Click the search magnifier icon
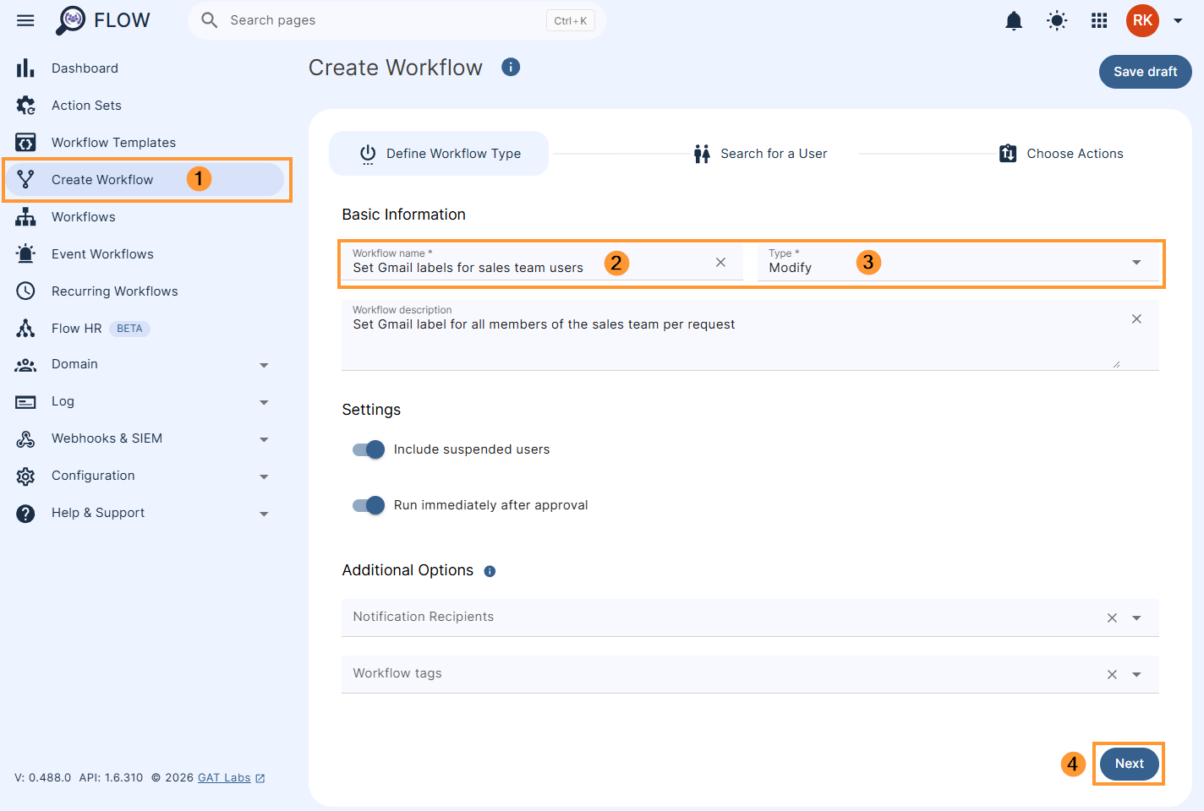The height and width of the screenshot is (811, 1204). (210, 20)
